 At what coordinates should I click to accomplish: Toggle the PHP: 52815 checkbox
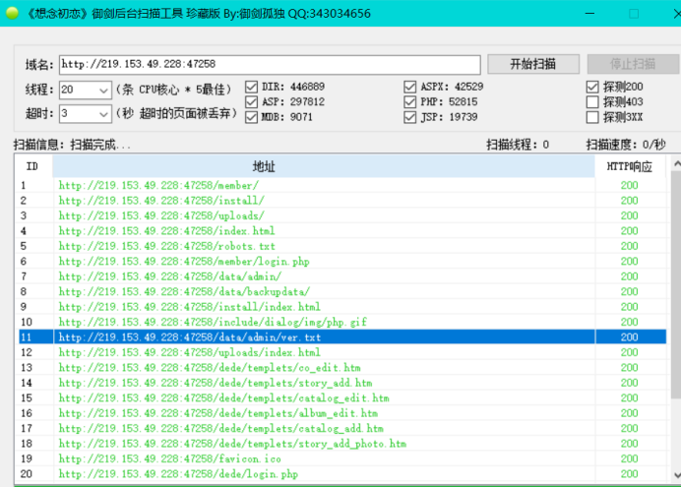(409, 102)
